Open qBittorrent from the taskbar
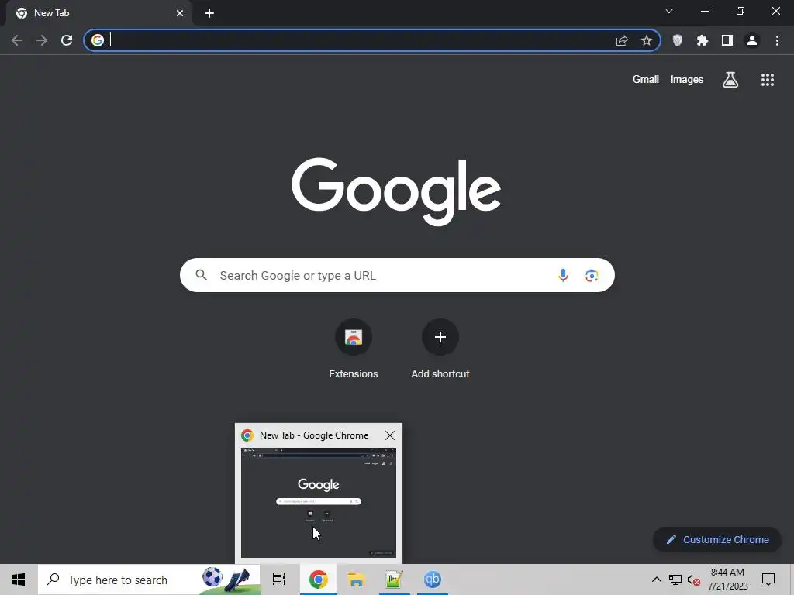This screenshot has width=794, height=595. pyautogui.click(x=433, y=580)
